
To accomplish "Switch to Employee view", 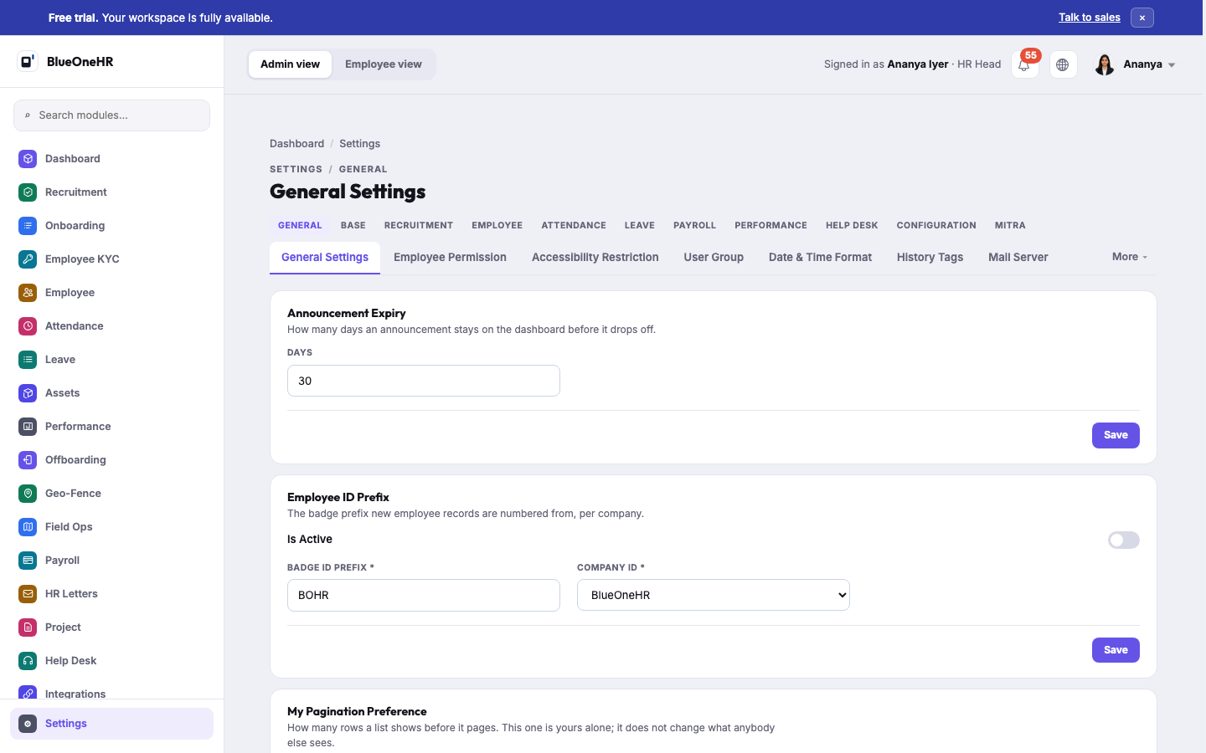I will pos(384,64).
